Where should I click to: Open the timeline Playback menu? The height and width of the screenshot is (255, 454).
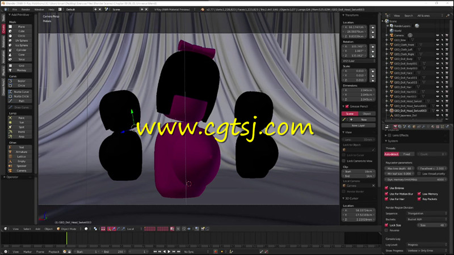[x=54, y=252]
